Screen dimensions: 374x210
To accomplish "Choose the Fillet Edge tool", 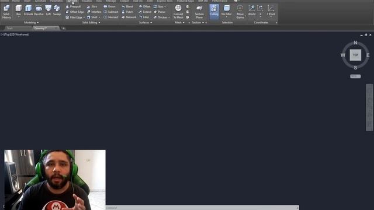I will pos(74,17).
